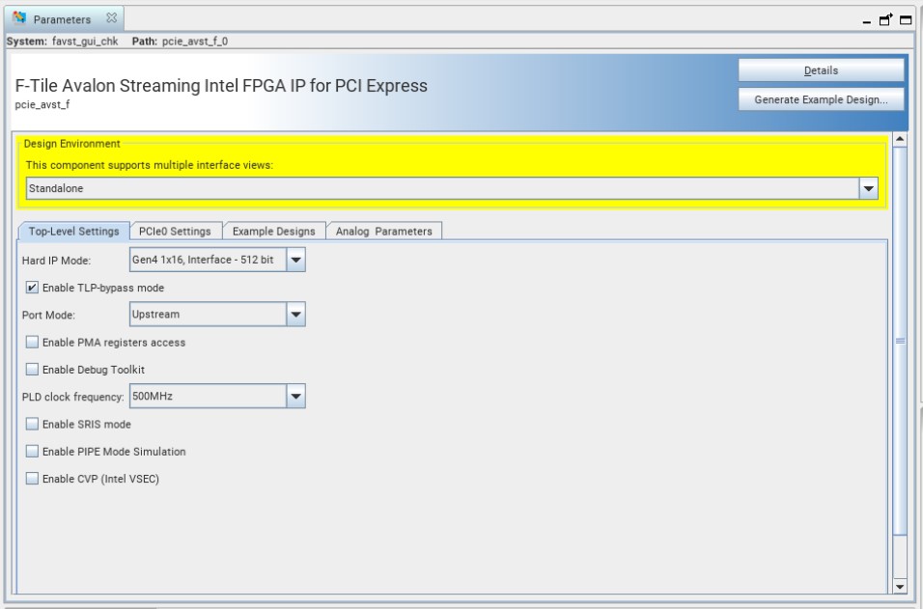Switch to PCIe0 Settings tab
Image resolution: width=923 pixels, height=609 pixels.
pyautogui.click(x=175, y=232)
